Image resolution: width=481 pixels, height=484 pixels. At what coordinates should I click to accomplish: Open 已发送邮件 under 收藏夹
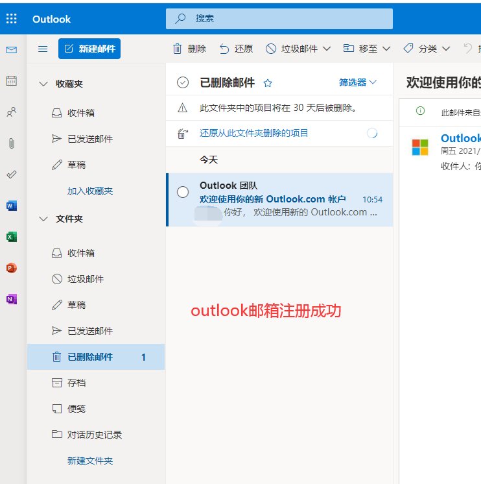tap(96, 139)
